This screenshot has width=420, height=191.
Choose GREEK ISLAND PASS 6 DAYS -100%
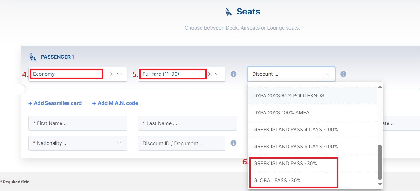click(312, 146)
